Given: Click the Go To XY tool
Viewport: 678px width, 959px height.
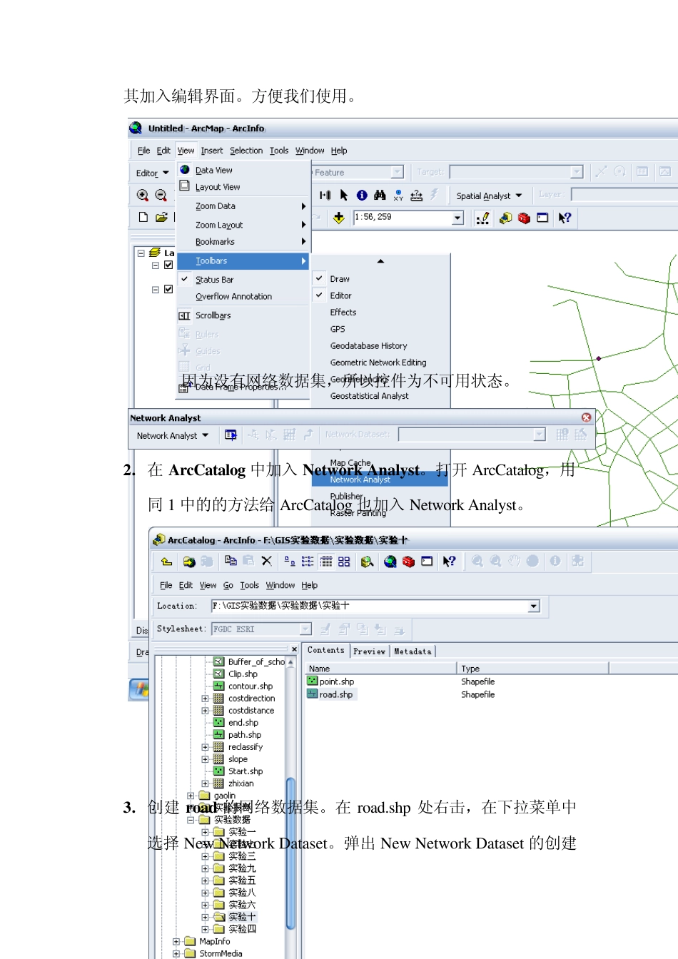Looking at the screenshot, I should (398, 195).
